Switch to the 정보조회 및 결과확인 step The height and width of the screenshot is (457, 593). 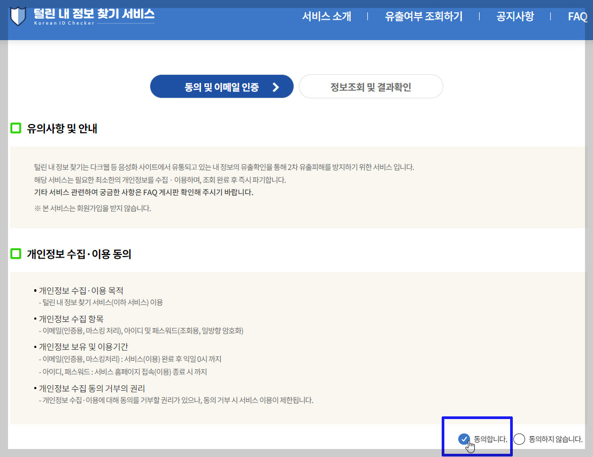pyautogui.click(x=371, y=86)
